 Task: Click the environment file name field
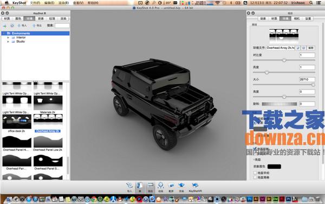coord(281,48)
